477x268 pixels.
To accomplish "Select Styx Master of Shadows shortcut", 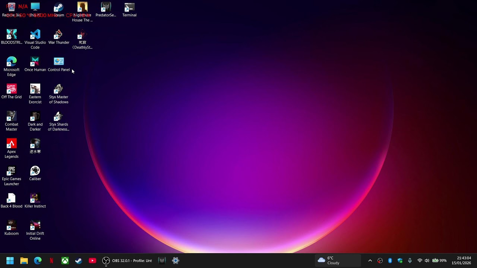I will coord(59,94).
